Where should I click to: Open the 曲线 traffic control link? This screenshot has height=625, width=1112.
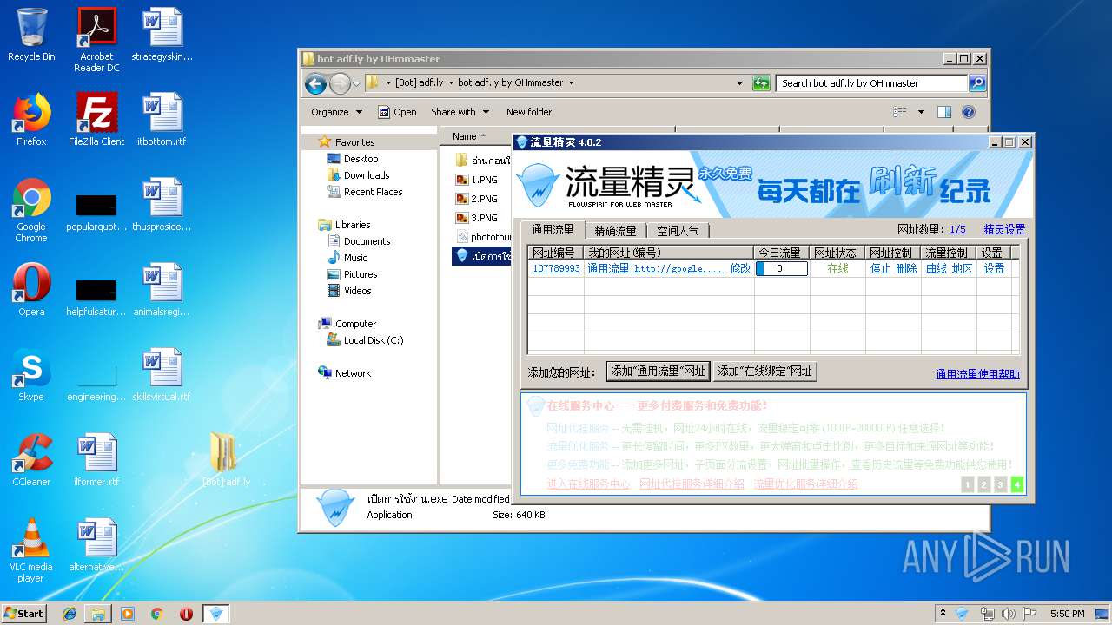[936, 268]
